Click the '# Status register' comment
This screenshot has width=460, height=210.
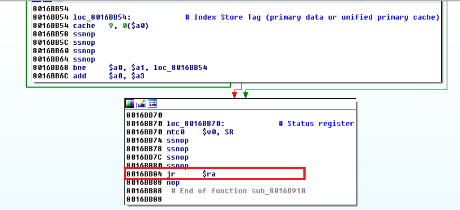click(316, 124)
